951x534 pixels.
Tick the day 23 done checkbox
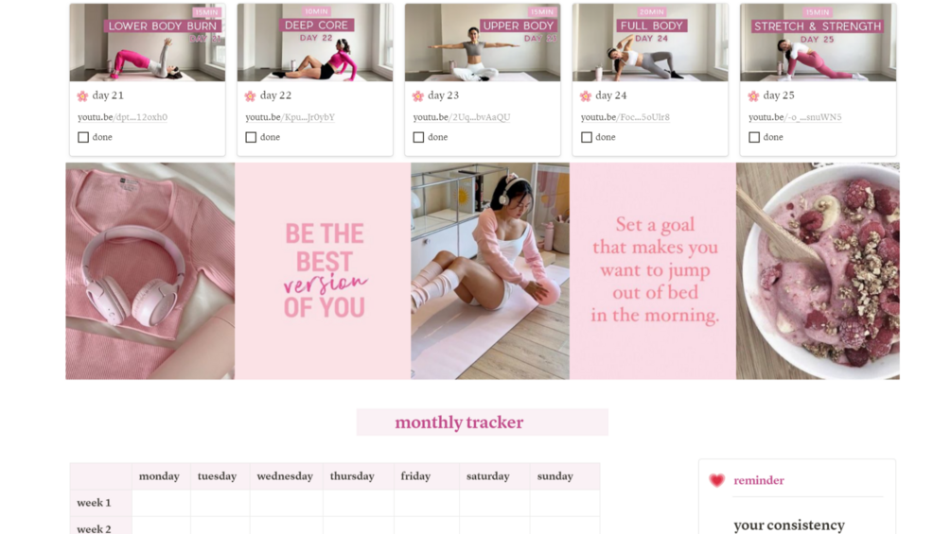418,137
